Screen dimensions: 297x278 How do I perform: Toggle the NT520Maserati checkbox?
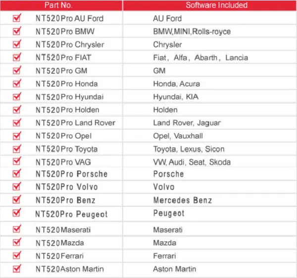point(17,229)
